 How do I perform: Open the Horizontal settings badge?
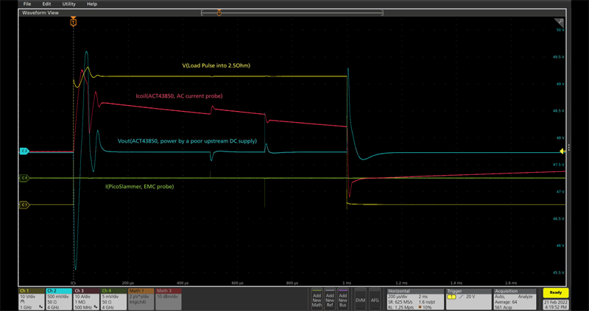pos(415,299)
